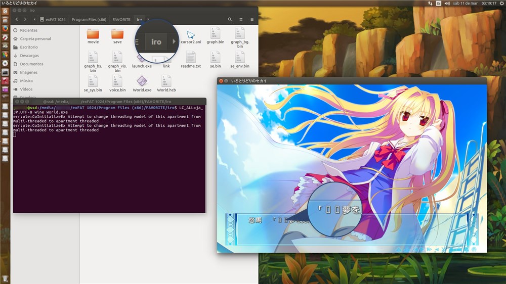Click the link file label
The width and height of the screenshot is (506, 284).
166,66
